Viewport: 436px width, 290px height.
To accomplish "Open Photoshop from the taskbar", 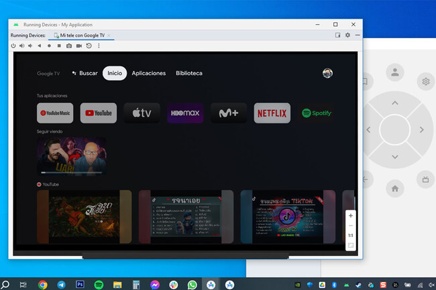I will 80,285.
